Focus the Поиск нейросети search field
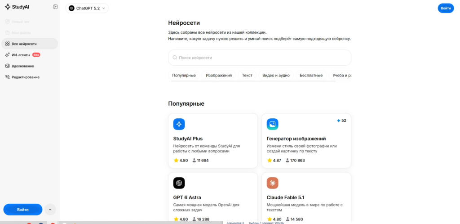Viewport: 460px width, 224px height. click(260, 58)
